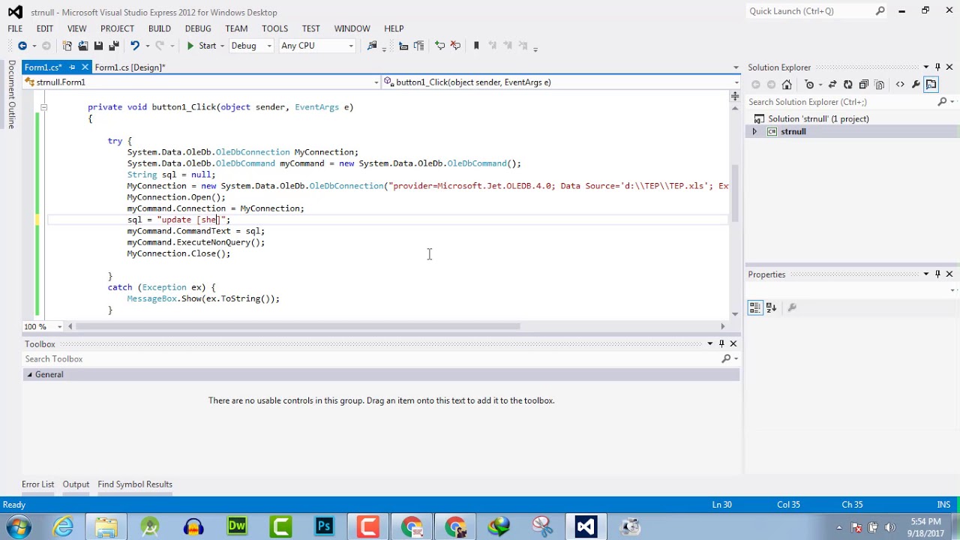Toggle auto hide pin on Solution Explorer

[x=937, y=67]
